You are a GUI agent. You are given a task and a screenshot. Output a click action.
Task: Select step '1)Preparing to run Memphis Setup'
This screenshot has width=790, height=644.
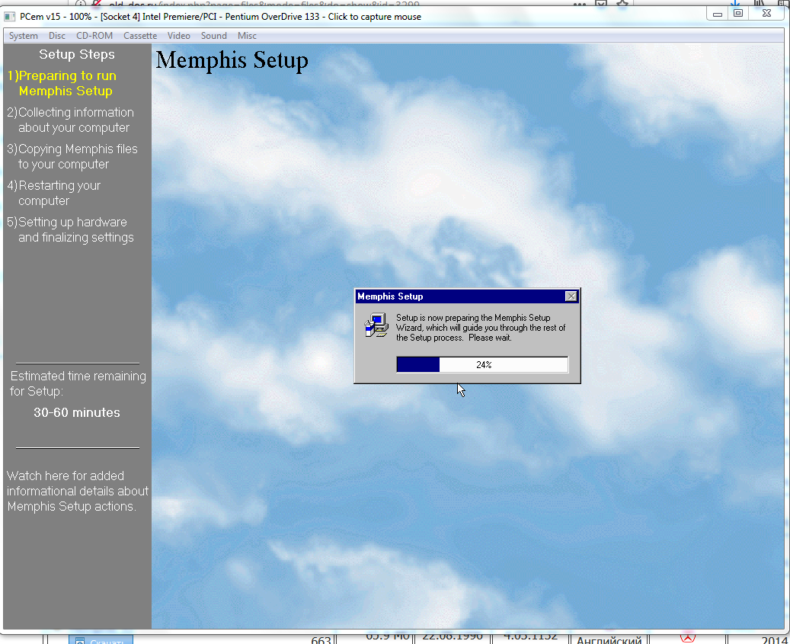[x=62, y=83]
